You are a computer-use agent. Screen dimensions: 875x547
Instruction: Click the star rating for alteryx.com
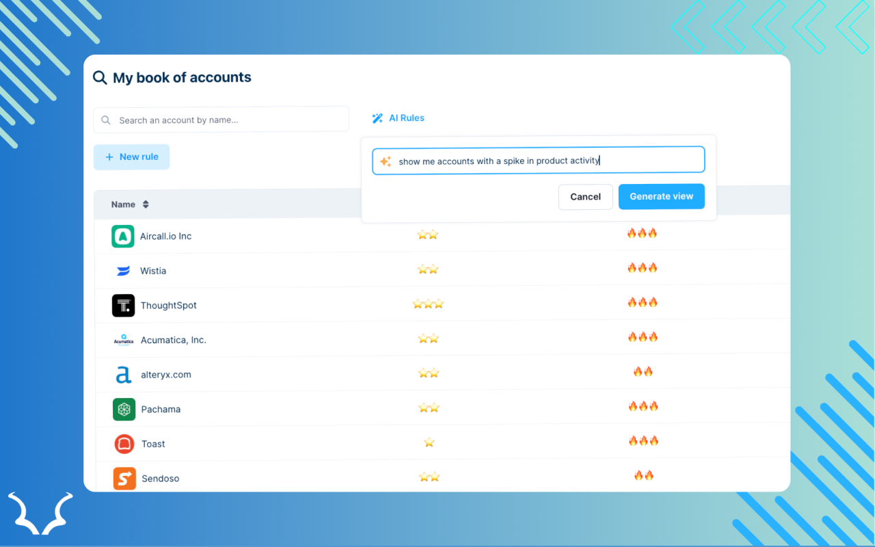[429, 373]
